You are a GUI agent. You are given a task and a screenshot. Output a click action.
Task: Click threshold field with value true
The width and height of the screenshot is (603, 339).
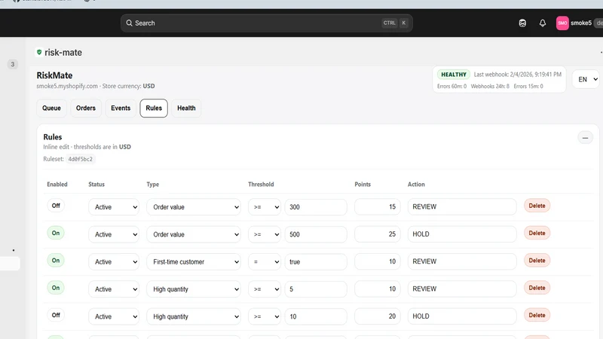(316, 261)
